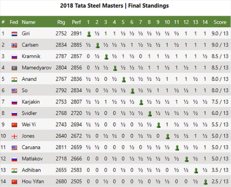
Task: Click the USA flag beside Caruana
Action: [x=14, y=148]
